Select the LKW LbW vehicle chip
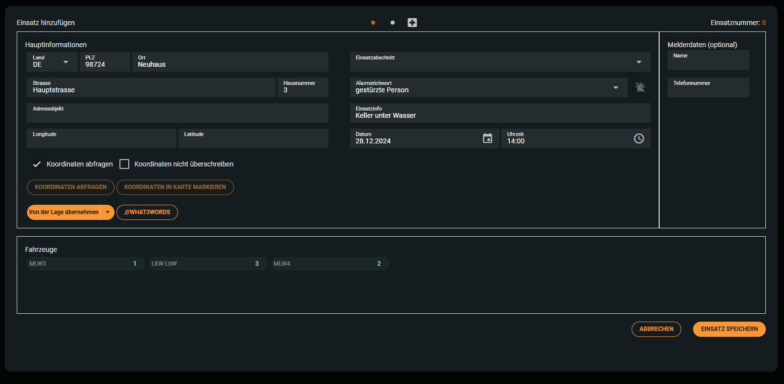 coord(207,264)
